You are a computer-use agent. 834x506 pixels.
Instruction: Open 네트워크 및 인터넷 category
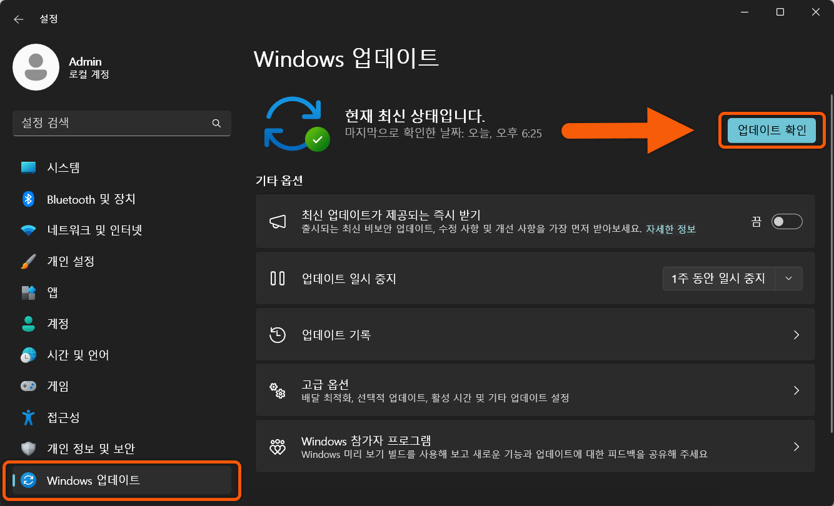122,231
